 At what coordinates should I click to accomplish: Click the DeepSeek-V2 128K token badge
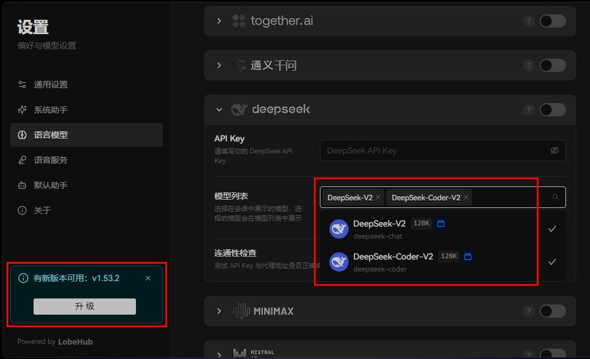[x=422, y=224]
